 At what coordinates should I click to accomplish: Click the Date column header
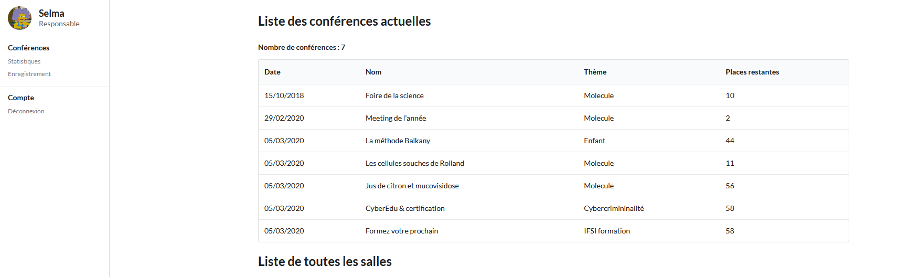coord(272,72)
